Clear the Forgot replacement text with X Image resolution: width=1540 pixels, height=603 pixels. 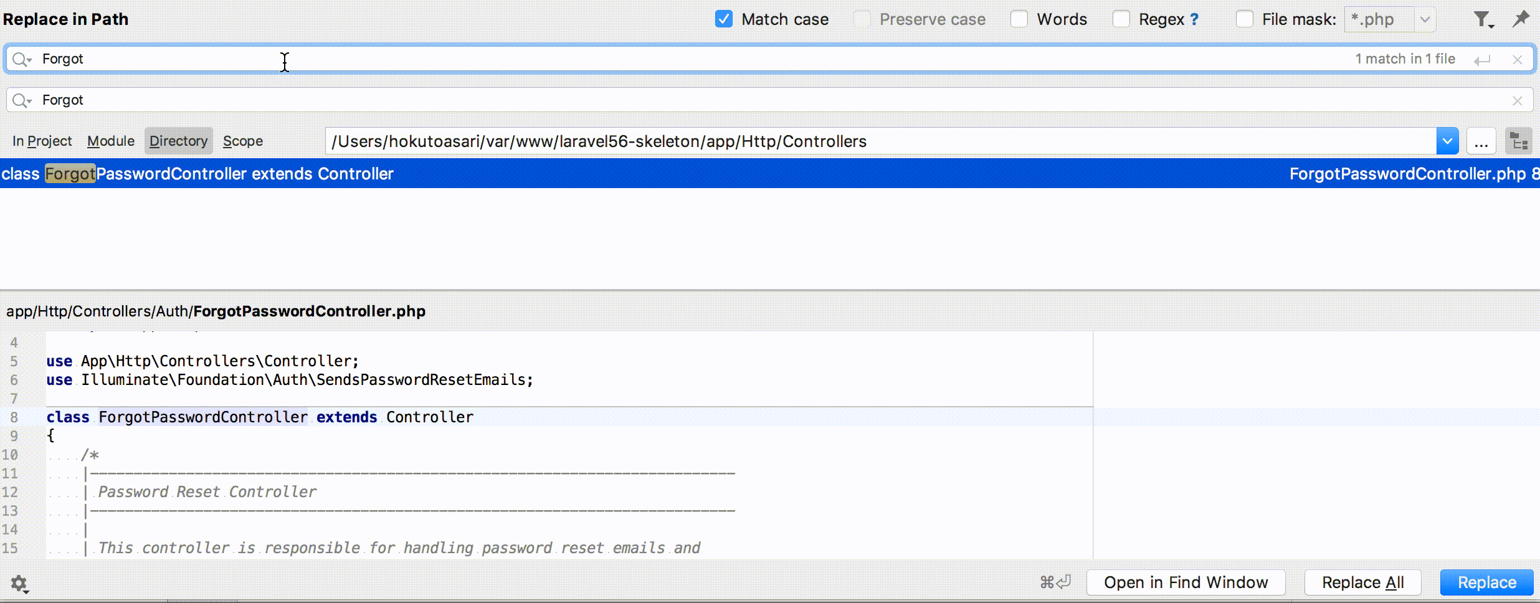(x=1518, y=100)
